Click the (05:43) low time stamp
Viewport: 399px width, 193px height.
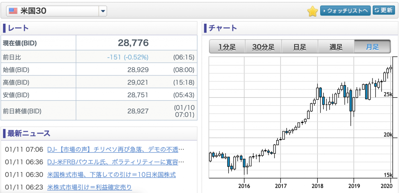click(184, 95)
